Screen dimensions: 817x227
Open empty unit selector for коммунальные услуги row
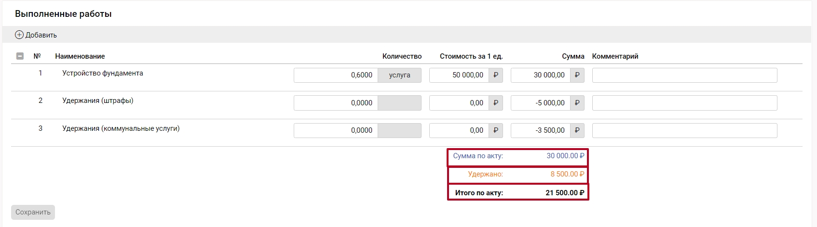click(x=399, y=130)
